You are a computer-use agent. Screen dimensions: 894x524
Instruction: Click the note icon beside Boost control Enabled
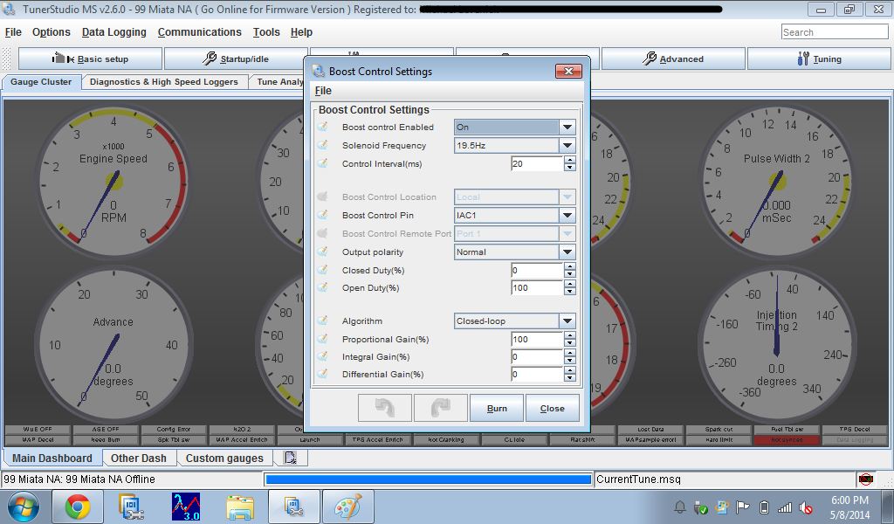click(322, 128)
